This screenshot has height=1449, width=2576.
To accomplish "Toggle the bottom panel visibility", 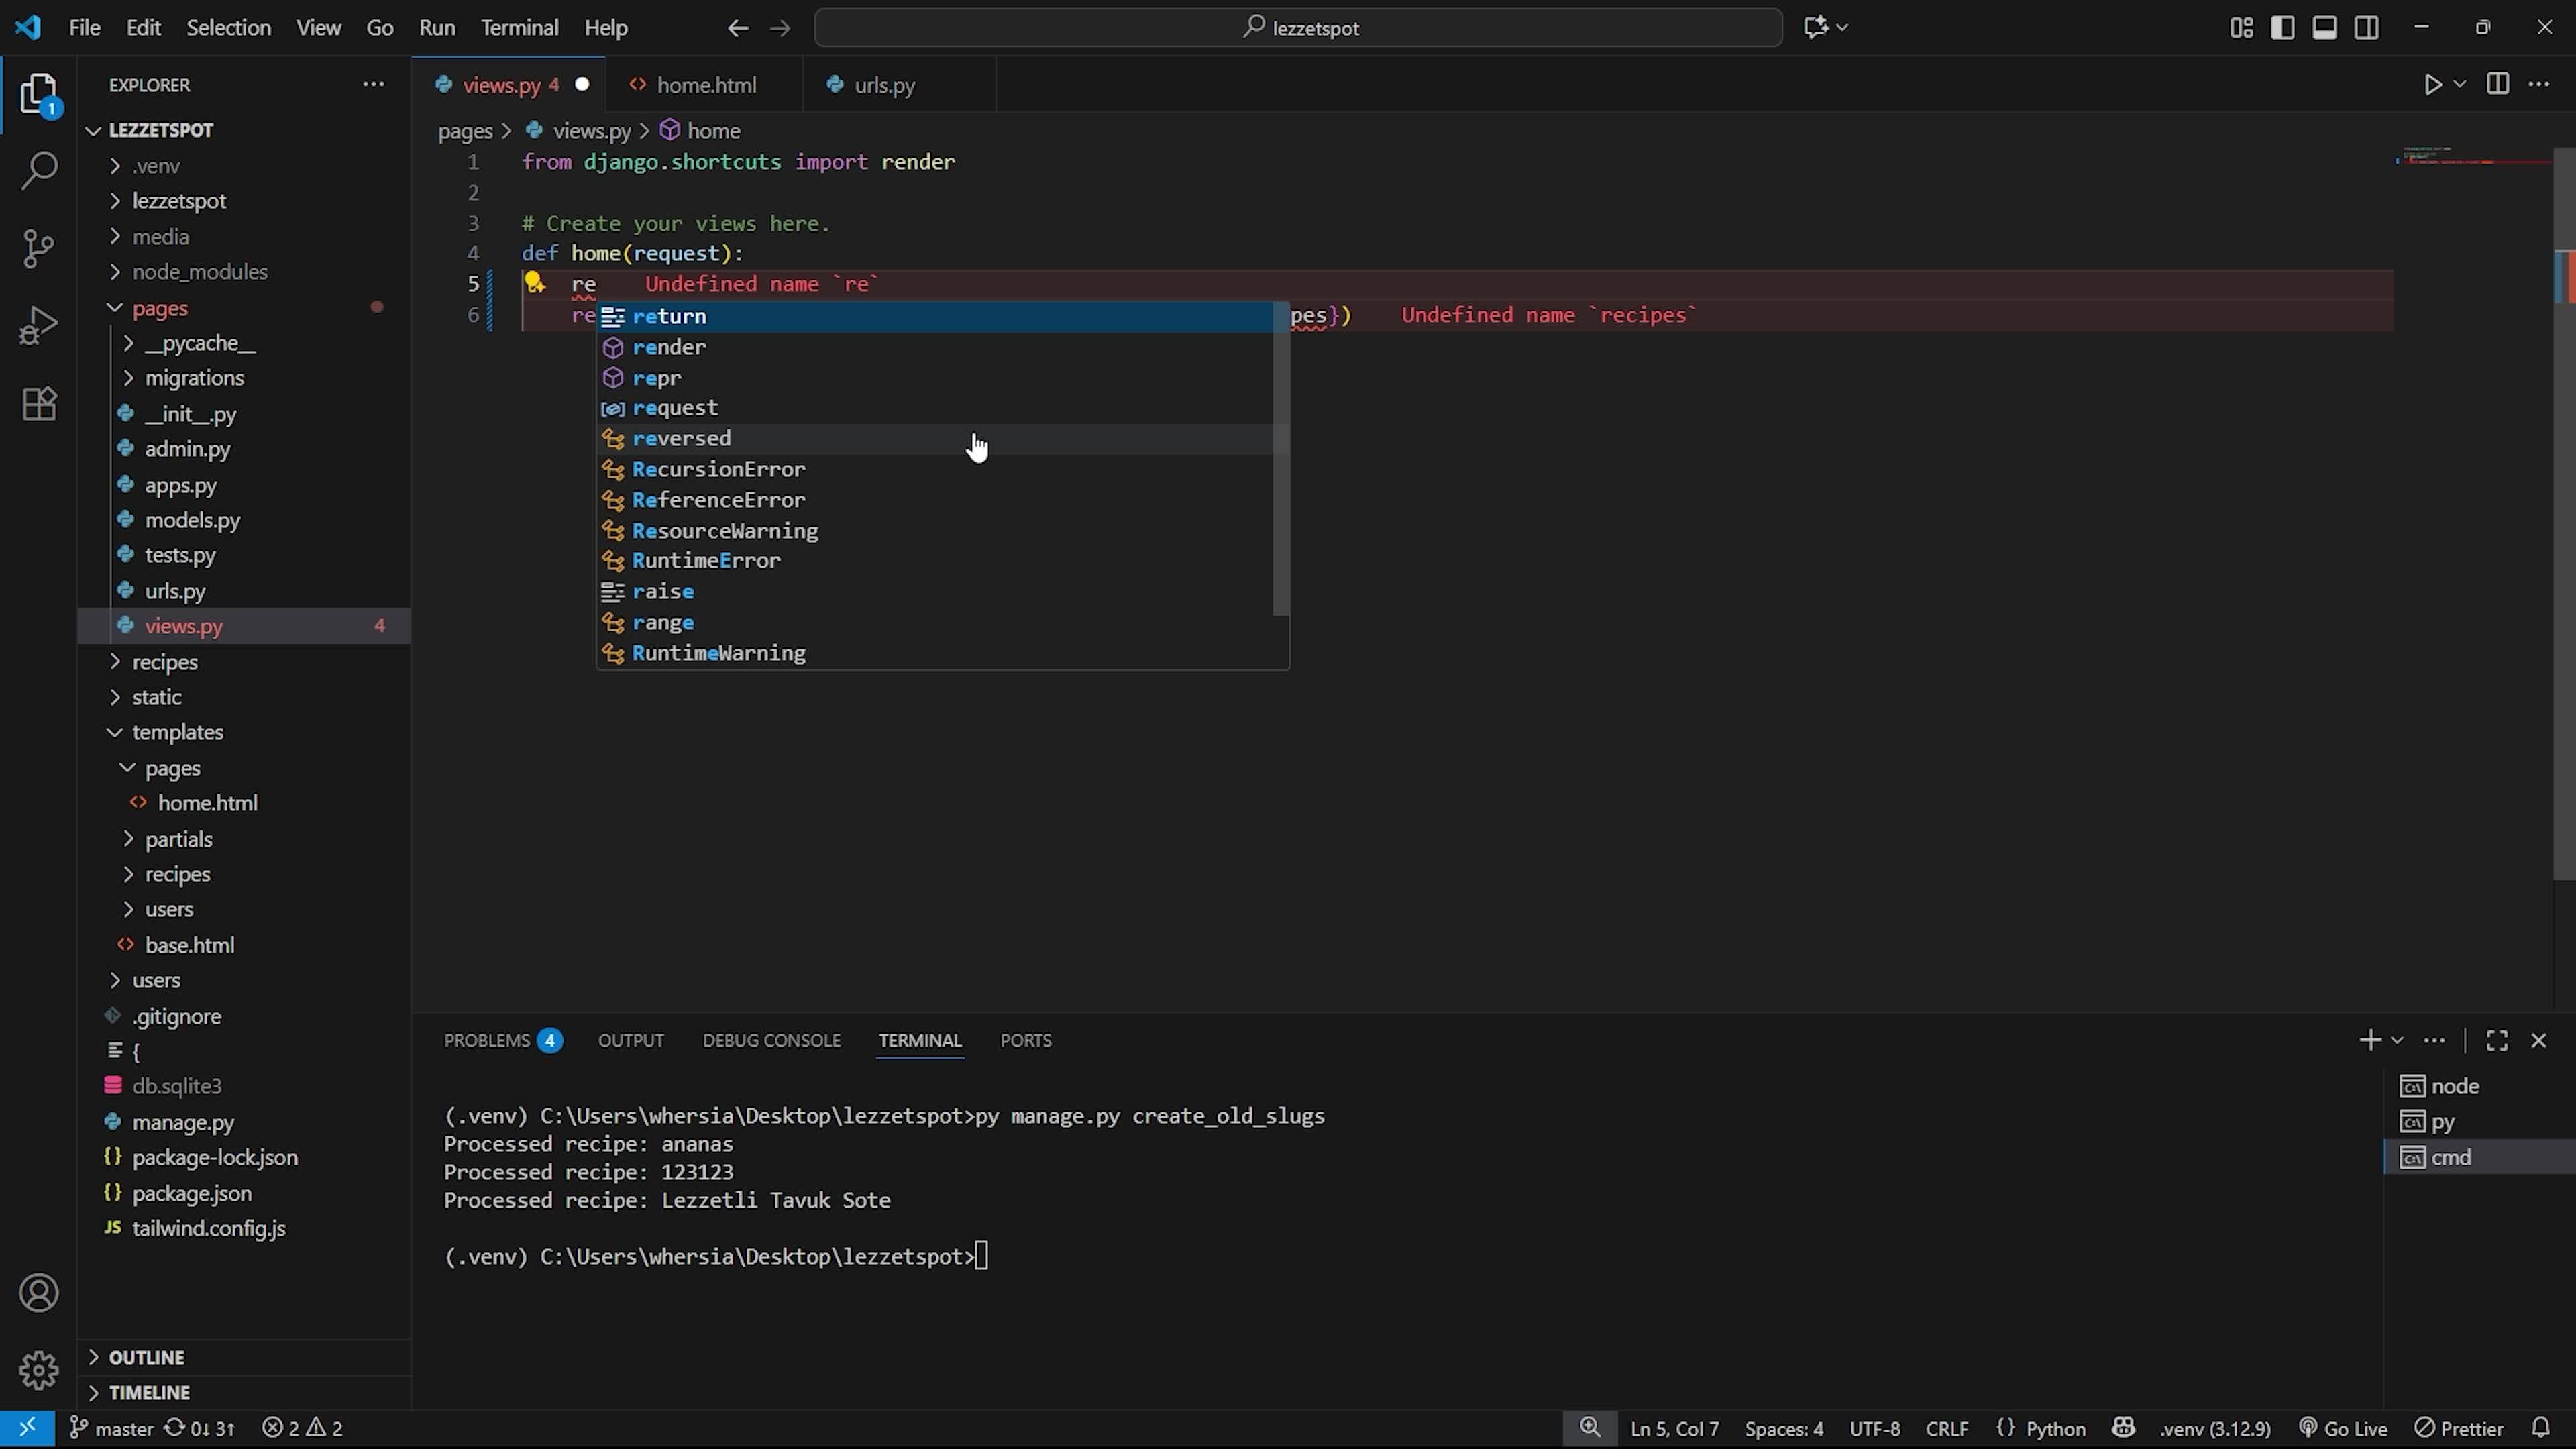I will 2324,28.
